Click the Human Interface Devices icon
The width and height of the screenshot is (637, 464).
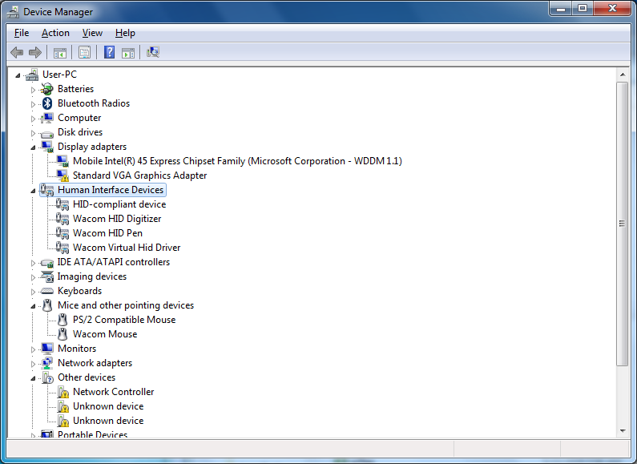[x=47, y=190]
